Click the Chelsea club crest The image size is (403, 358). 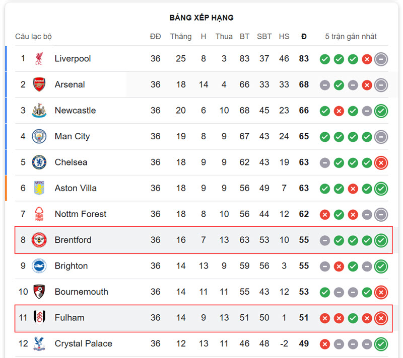[x=39, y=162]
